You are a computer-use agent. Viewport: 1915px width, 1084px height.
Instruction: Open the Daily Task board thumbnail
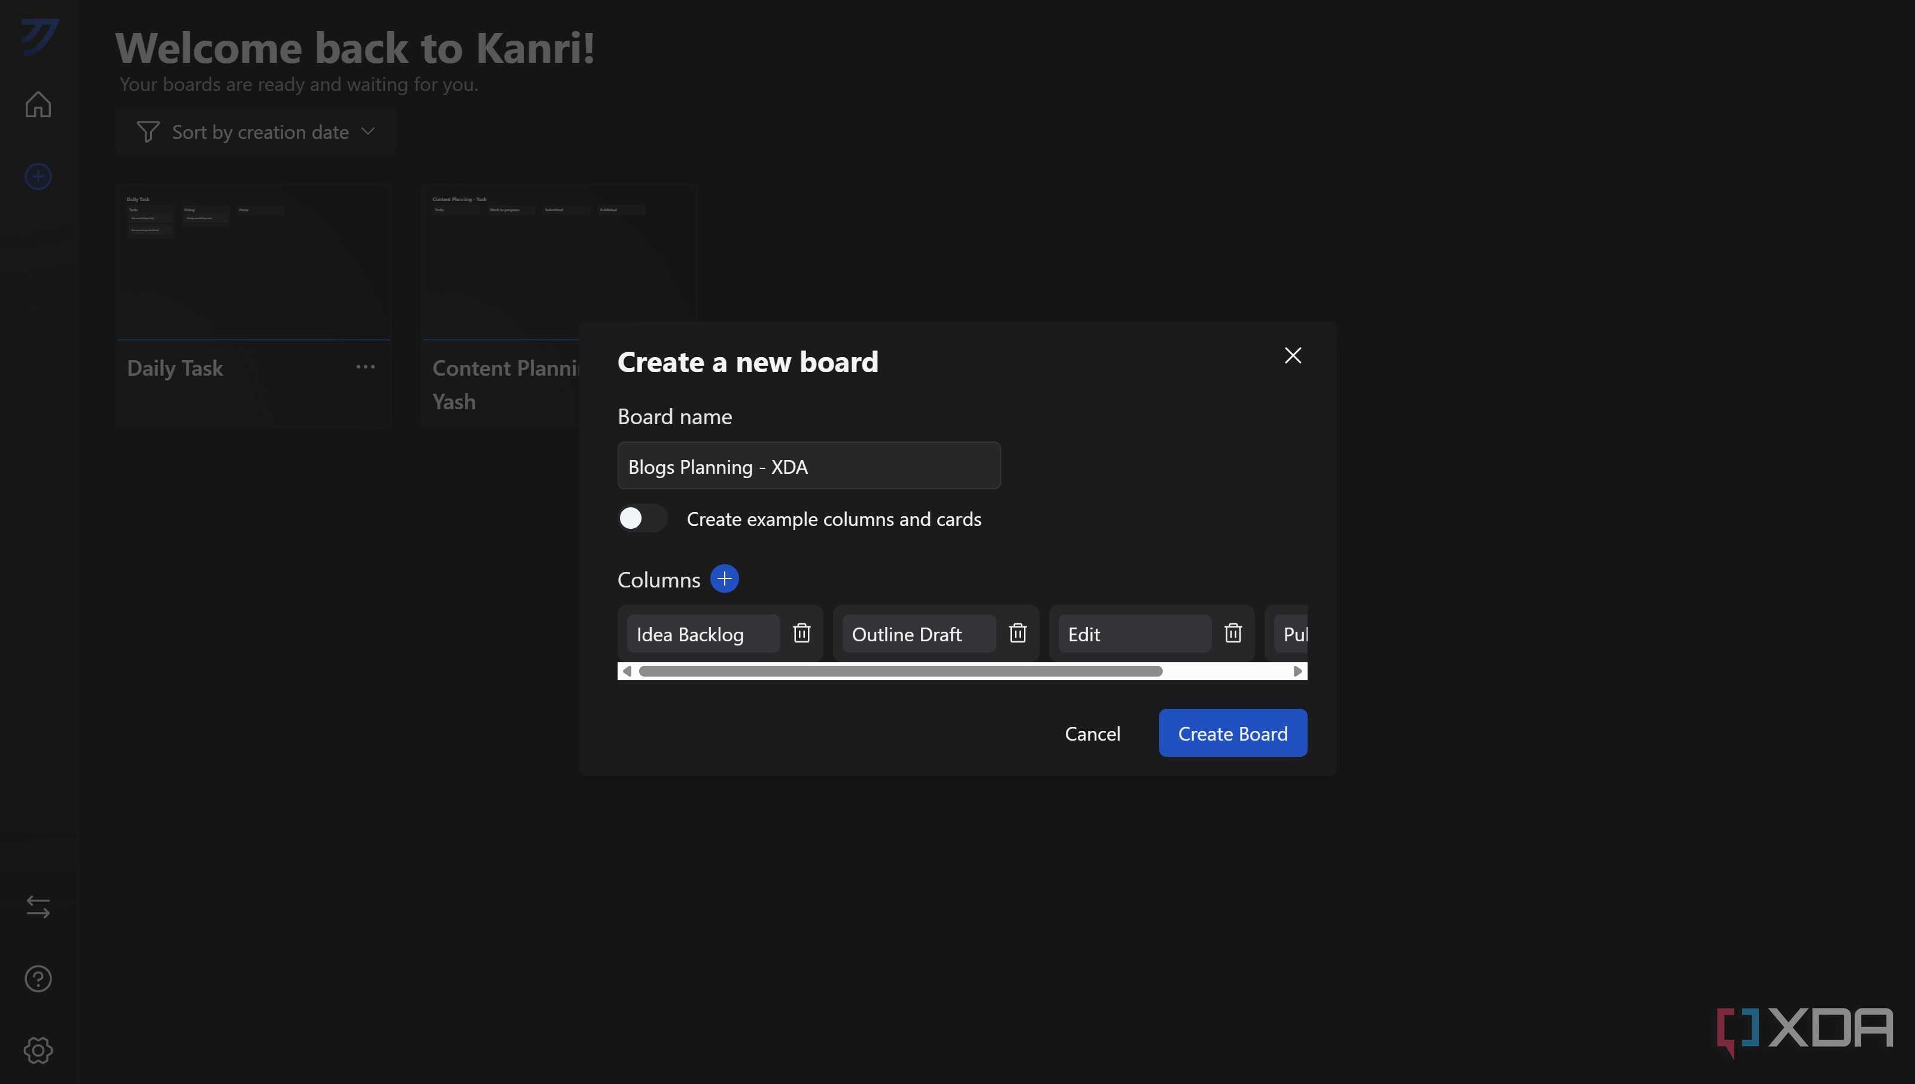(x=253, y=261)
